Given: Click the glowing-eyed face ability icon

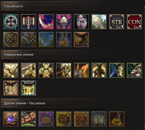Looking at the screenshot, I should tap(81, 22).
